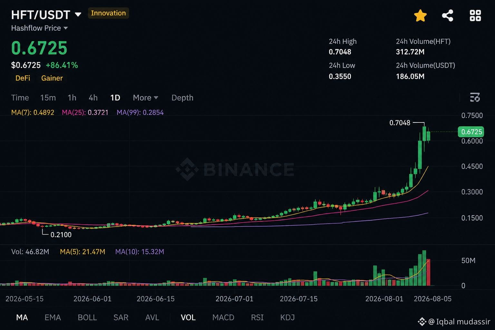The height and width of the screenshot is (330, 495).
Task: Click the MA(7): 0.4892 label
Action: click(33, 112)
